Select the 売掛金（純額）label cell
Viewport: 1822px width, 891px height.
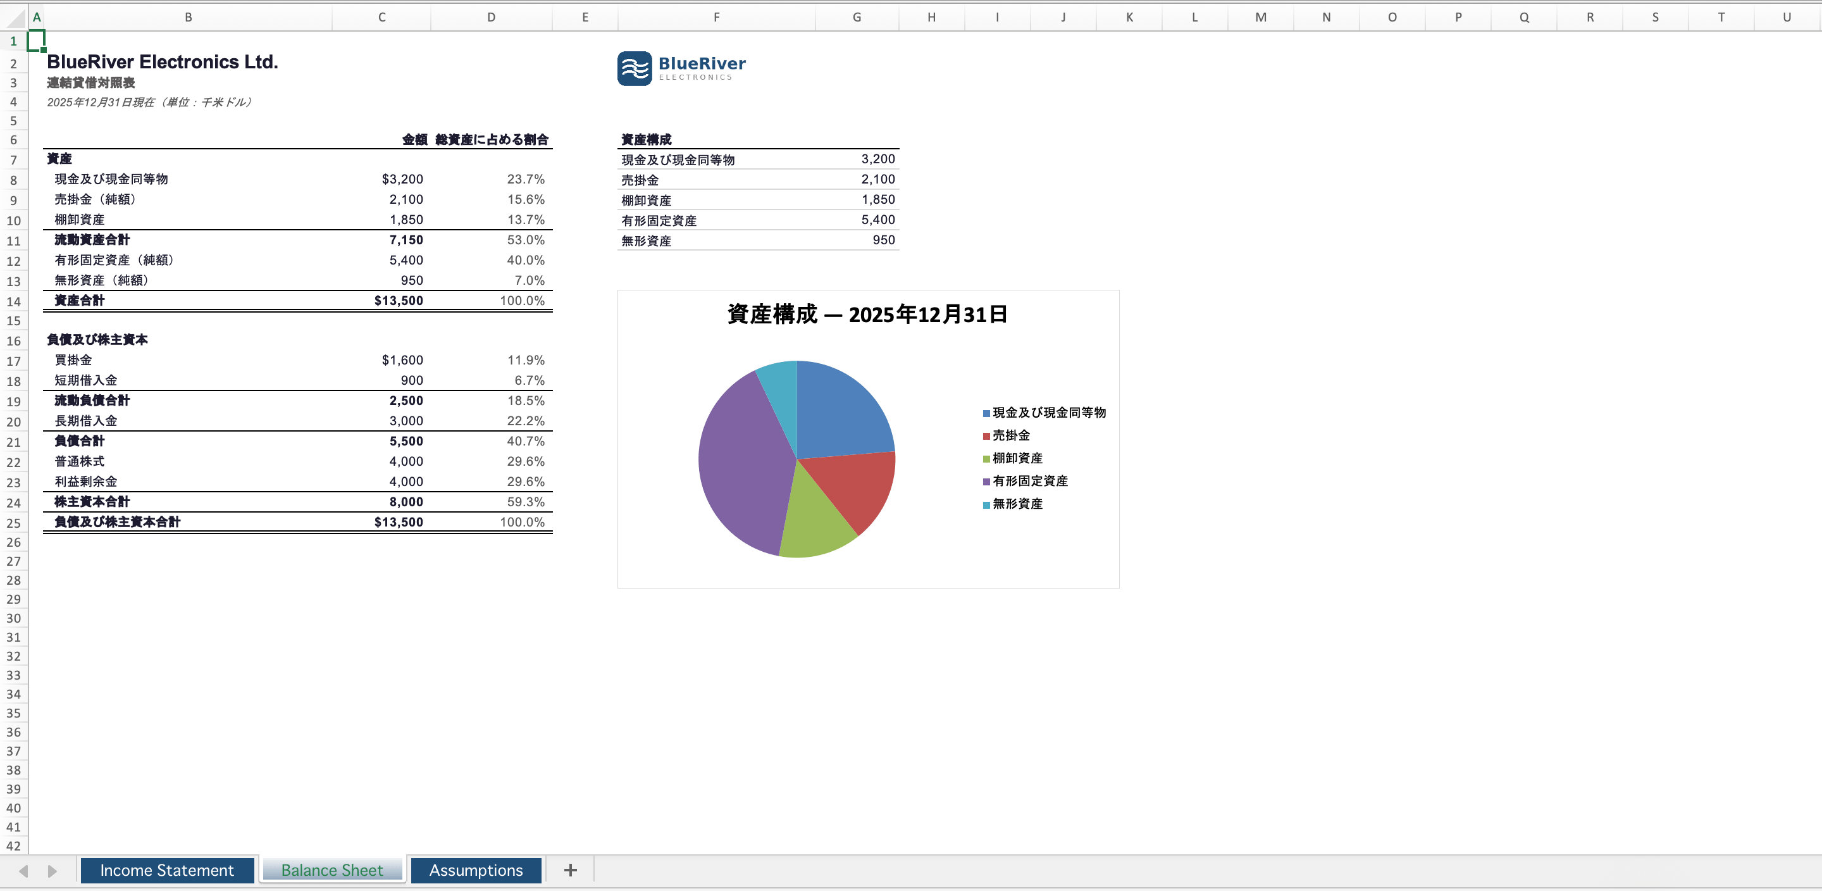(x=95, y=199)
